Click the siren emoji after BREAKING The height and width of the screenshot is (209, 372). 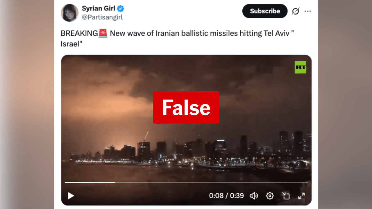pos(103,33)
